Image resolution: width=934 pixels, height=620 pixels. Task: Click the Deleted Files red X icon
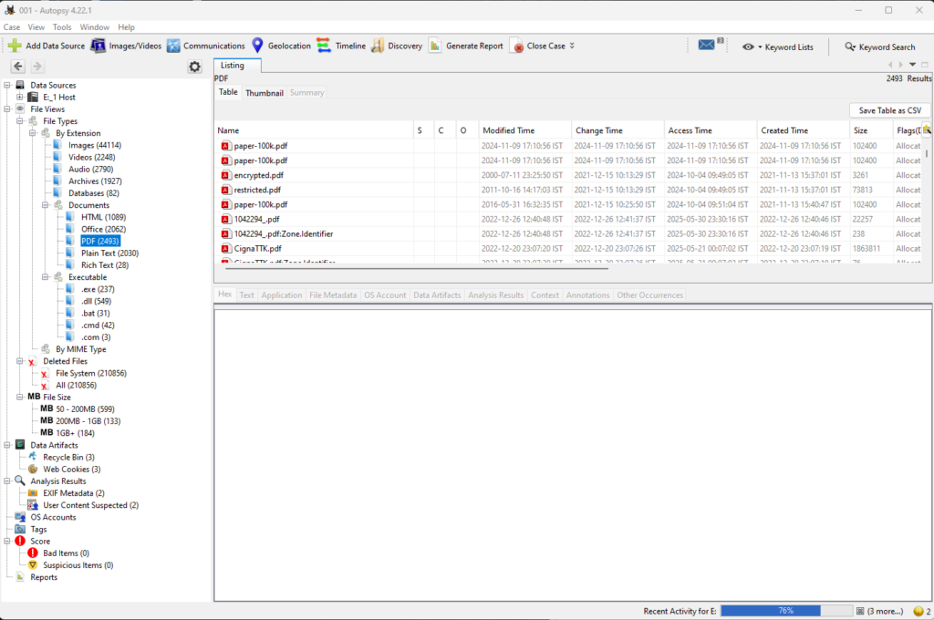coord(32,362)
